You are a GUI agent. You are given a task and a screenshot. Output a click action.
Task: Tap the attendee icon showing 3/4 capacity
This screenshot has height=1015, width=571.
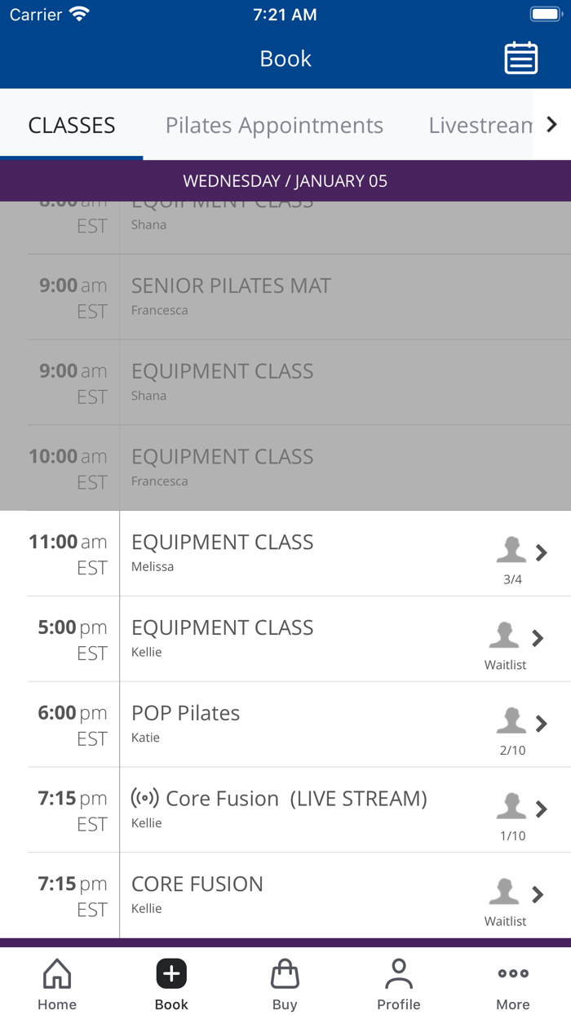click(x=511, y=551)
